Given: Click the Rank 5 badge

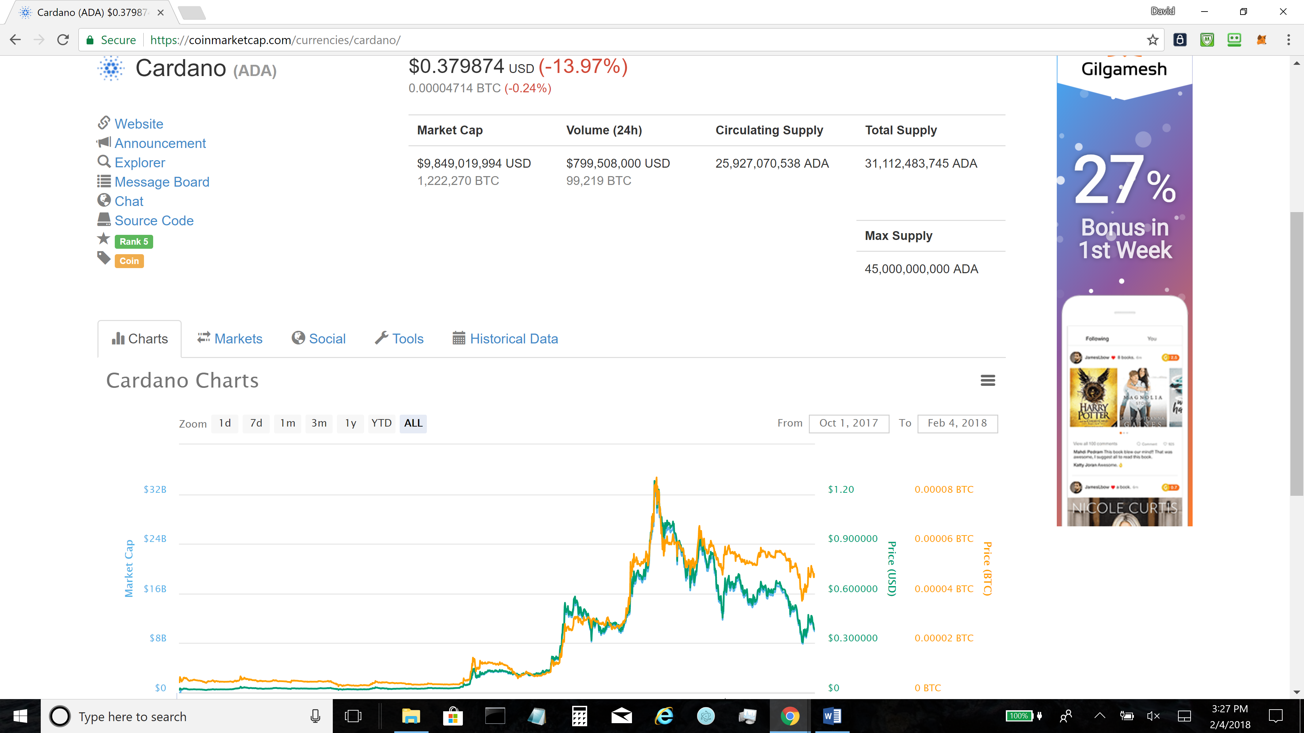Looking at the screenshot, I should pos(134,242).
